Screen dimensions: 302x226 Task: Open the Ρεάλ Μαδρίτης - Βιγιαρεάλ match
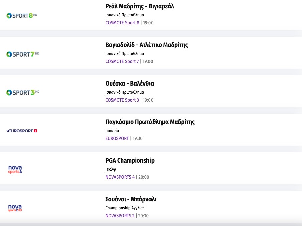(x=139, y=6)
